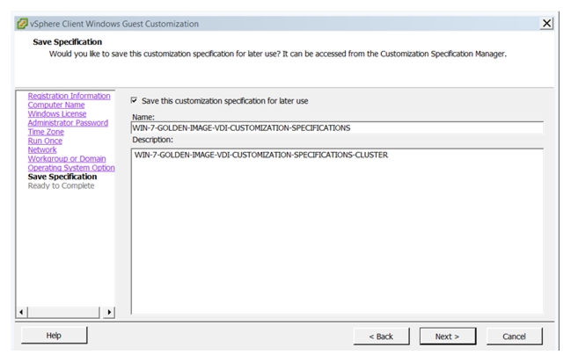Go to Workgroup or Domain step
Viewport: 571px width, 362px height.
[x=67, y=159]
